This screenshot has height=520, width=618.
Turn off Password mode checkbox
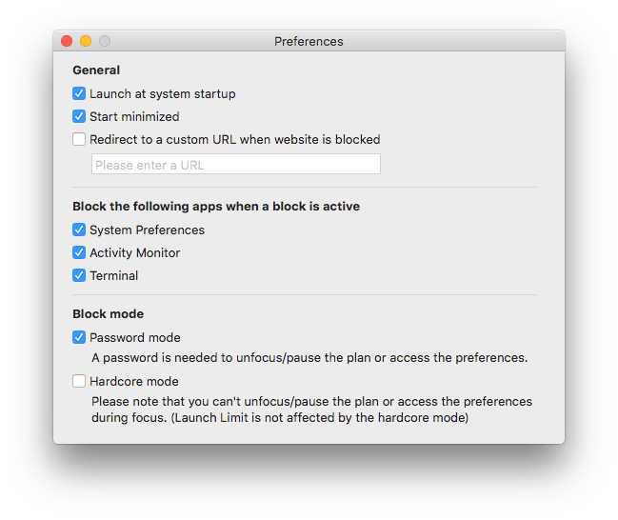pos(79,337)
